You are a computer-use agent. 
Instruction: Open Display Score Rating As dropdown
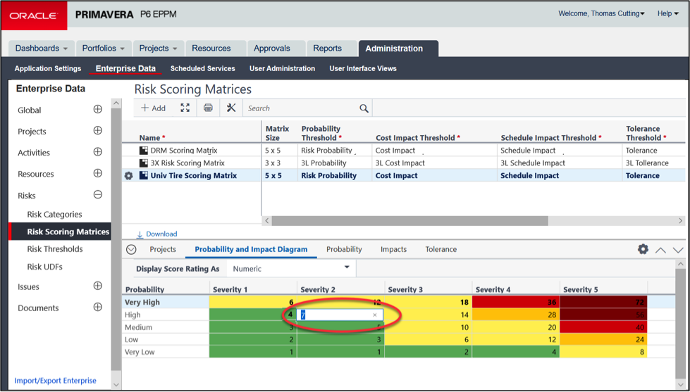[291, 269]
